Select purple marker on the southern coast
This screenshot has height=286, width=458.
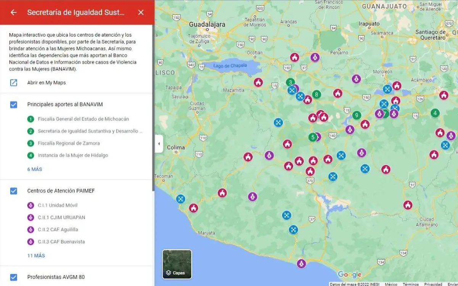click(301, 264)
